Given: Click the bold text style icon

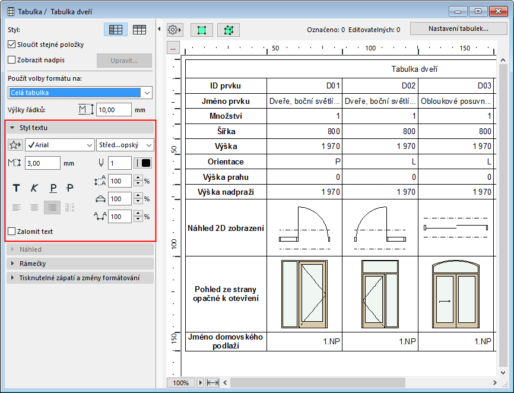Looking at the screenshot, I should tap(17, 188).
